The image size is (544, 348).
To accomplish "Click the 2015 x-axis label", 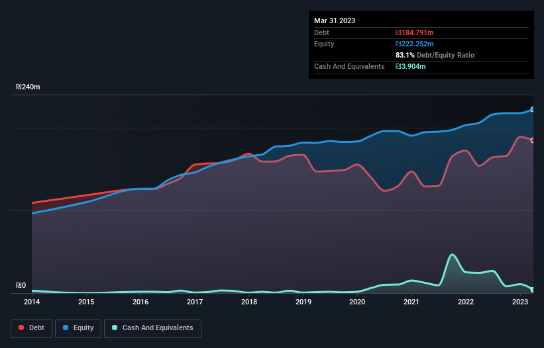I will (86, 302).
